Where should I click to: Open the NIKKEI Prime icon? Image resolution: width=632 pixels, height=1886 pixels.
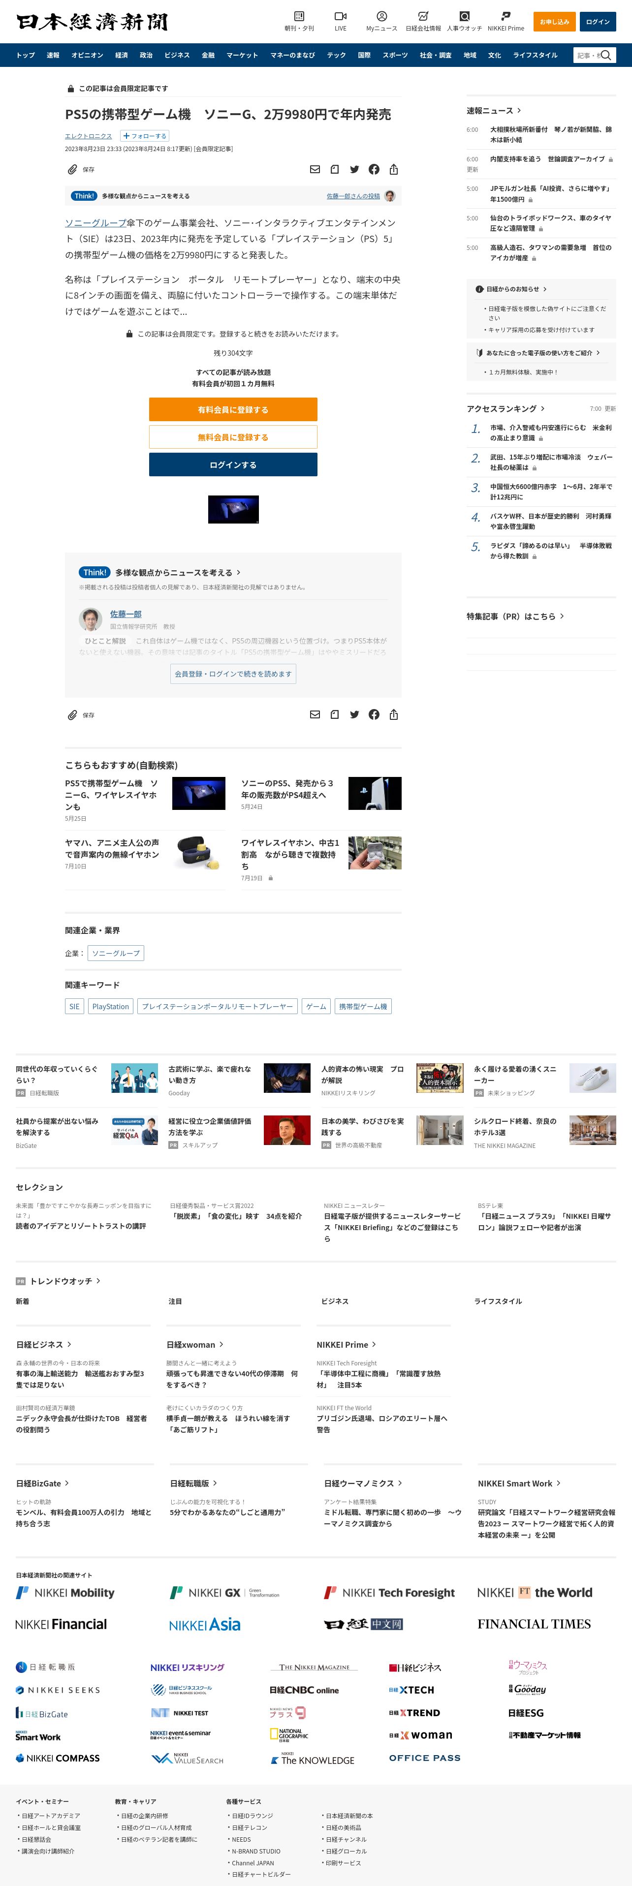point(506,16)
